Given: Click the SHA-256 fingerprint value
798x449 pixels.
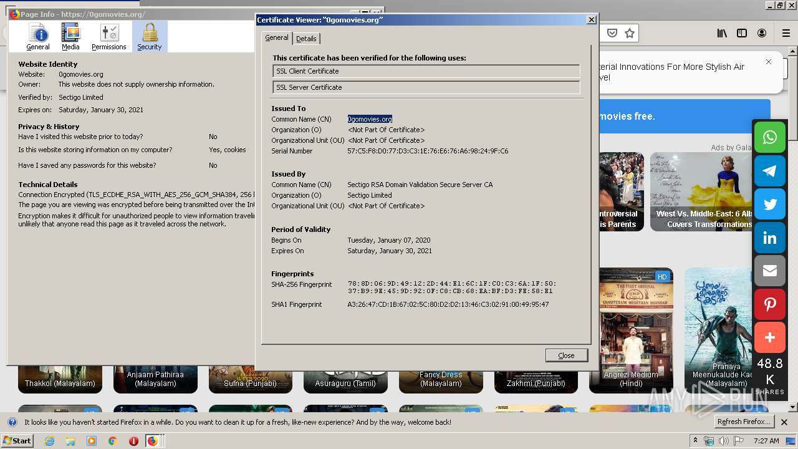Looking at the screenshot, I should [x=451, y=287].
